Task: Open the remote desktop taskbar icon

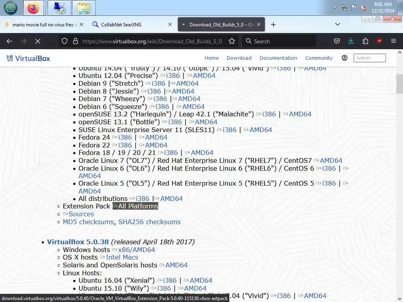Action: 59,8
